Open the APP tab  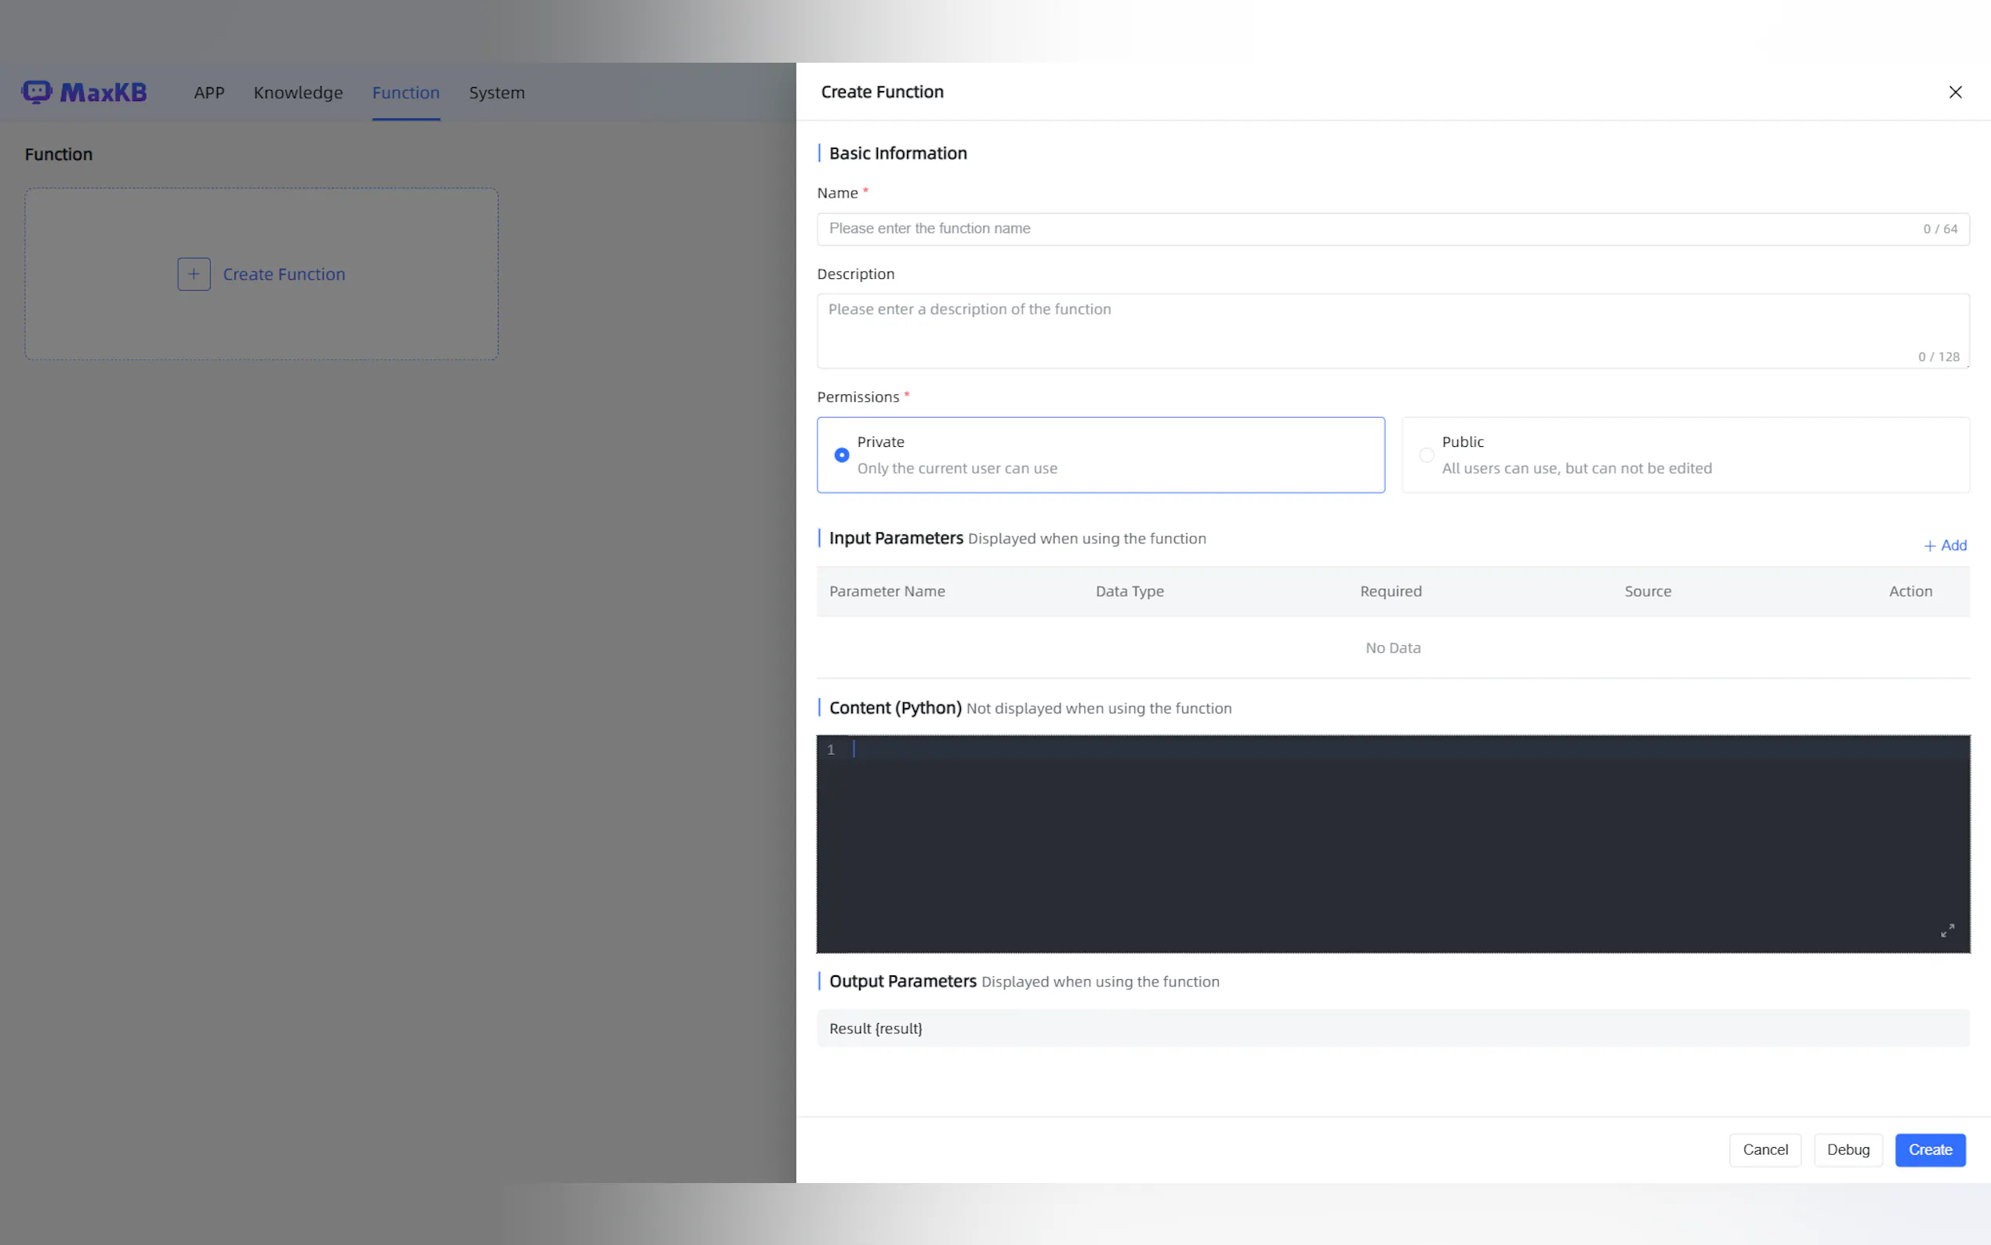pos(209,93)
